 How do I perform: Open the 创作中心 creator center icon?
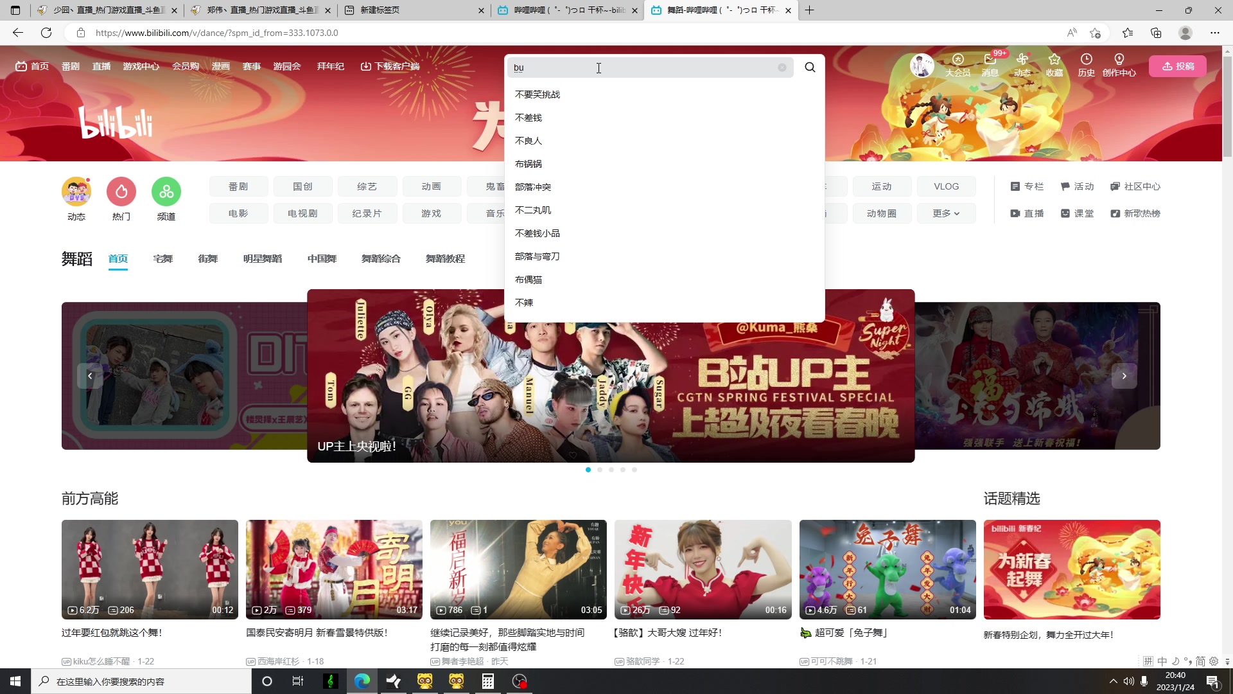click(x=1119, y=66)
